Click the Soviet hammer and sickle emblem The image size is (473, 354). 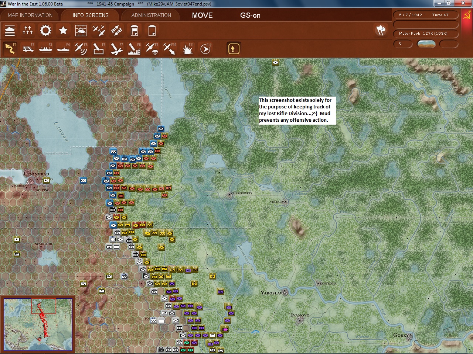click(x=467, y=15)
